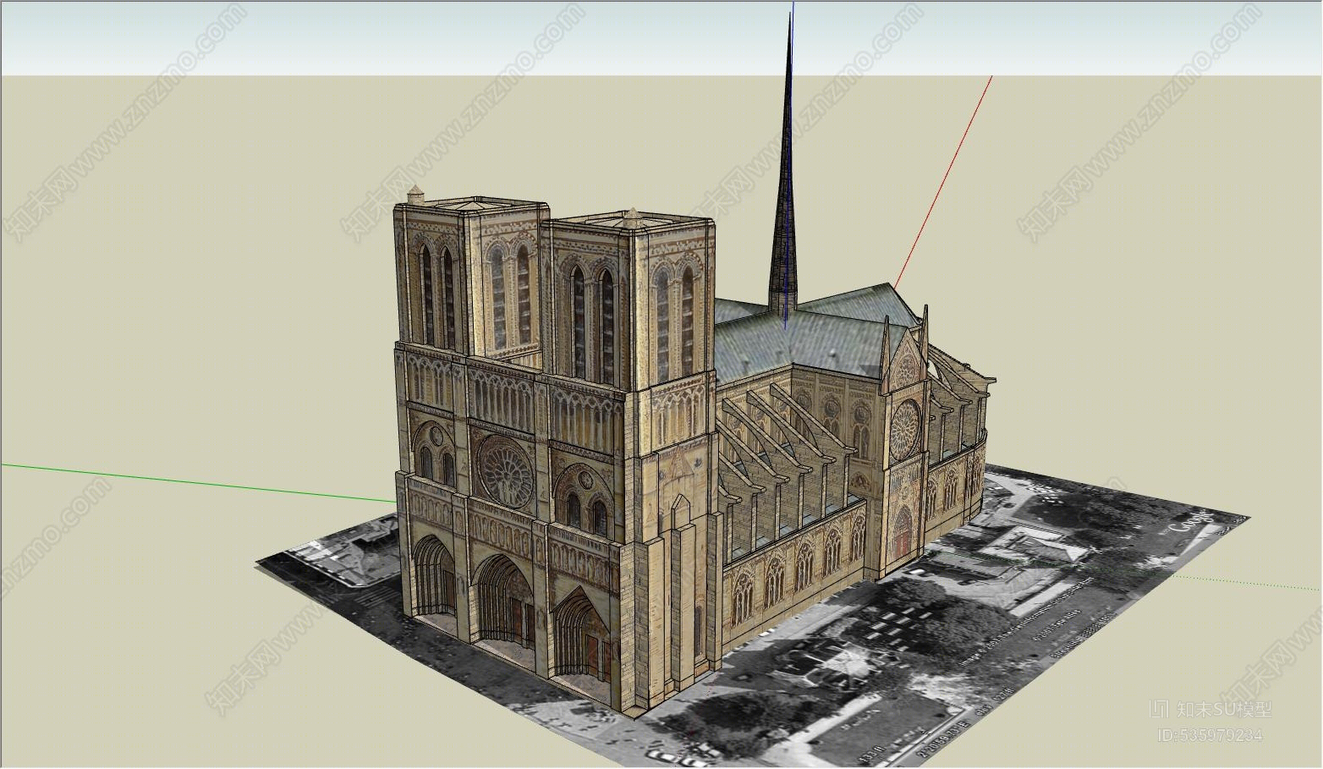Select the west facade rose window
The width and height of the screenshot is (1323, 769).
pos(505,470)
